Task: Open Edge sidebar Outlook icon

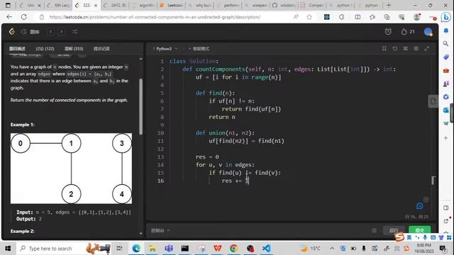Action: click(446, 110)
